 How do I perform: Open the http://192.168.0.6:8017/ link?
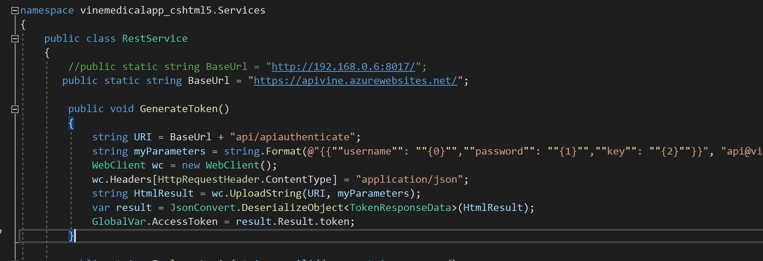click(x=344, y=67)
